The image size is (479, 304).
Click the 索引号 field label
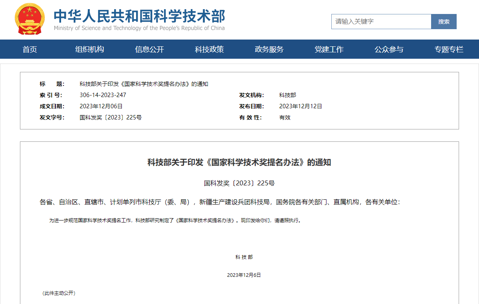pos(51,95)
